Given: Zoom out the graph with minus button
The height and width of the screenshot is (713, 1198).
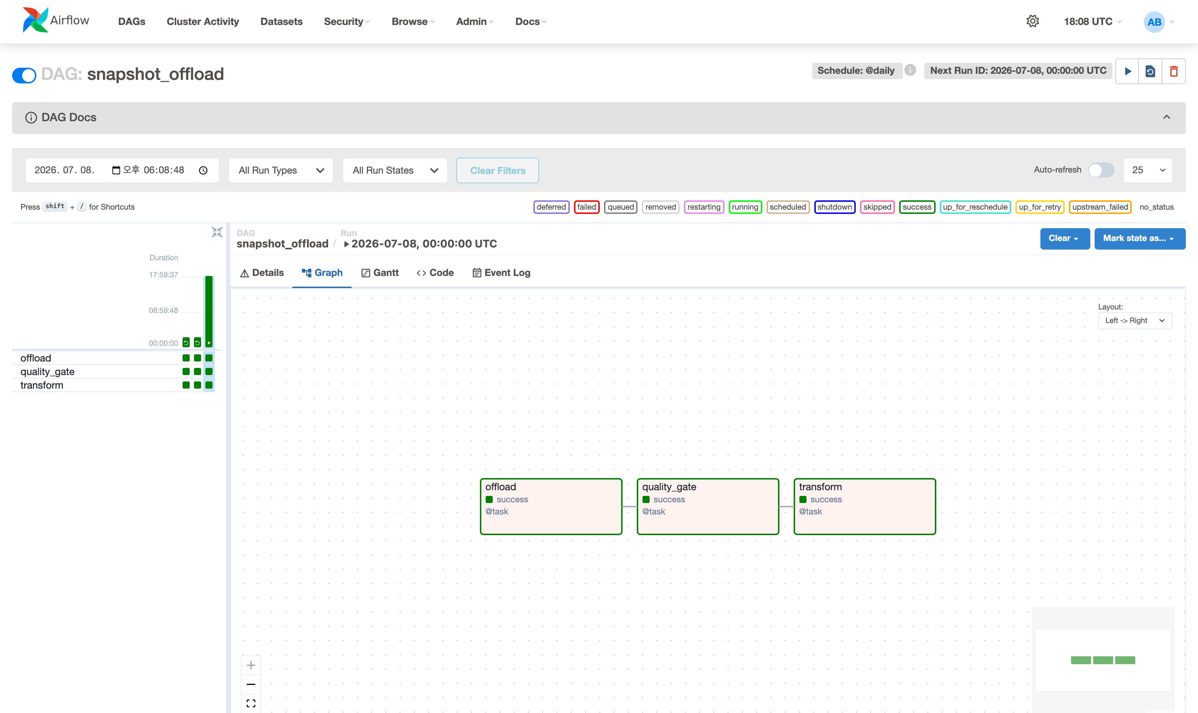Looking at the screenshot, I should [x=251, y=684].
